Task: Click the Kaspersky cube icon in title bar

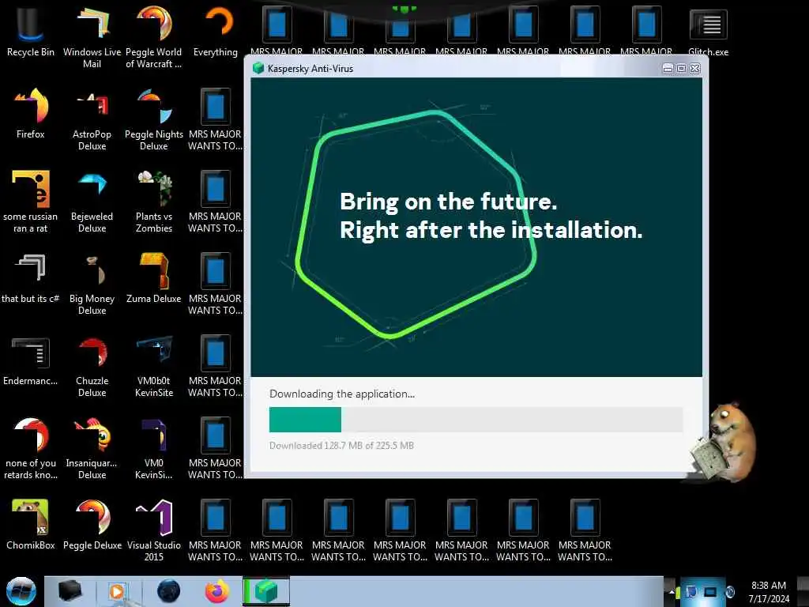Action: 258,68
